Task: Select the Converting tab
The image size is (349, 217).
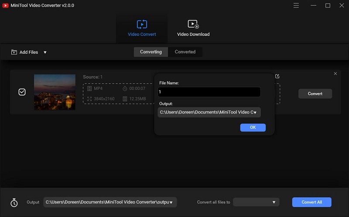Action: click(x=151, y=52)
